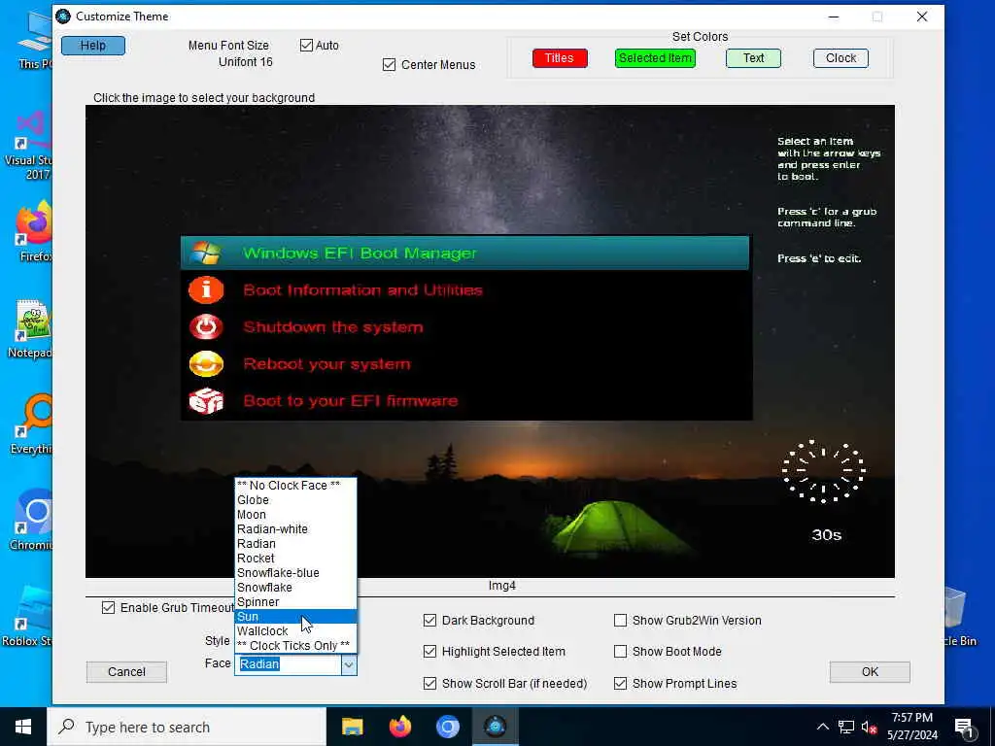The height and width of the screenshot is (746, 995).
Task: Choose Moon clock face
Action: (295, 515)
